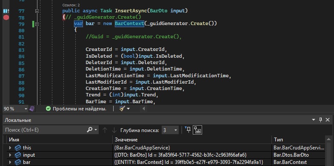Click the find previous up arrow
Screen dimensions: 334x166
tap(105, 130)
